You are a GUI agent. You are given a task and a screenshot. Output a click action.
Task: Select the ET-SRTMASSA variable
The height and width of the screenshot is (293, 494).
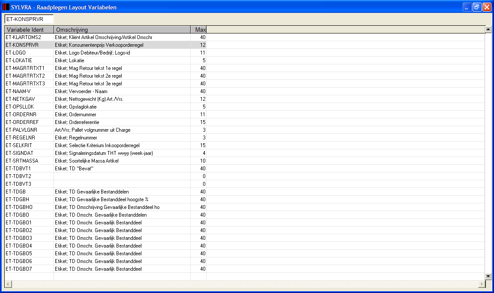pos(22,161)
